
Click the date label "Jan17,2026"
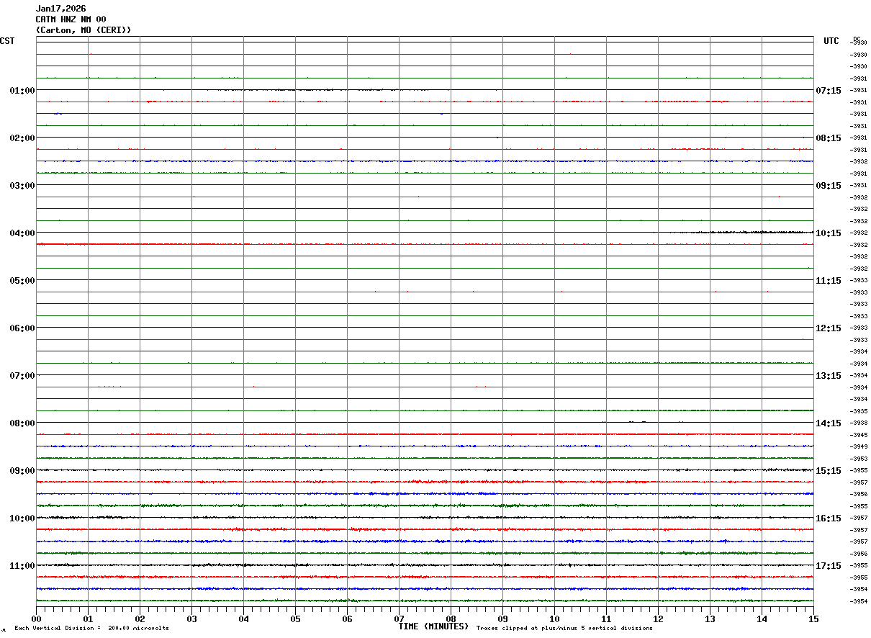[61, 9]
